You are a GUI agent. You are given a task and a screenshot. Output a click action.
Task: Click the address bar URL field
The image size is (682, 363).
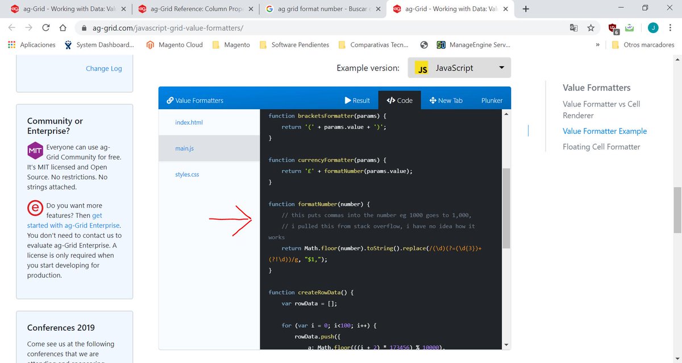point(318,27)
